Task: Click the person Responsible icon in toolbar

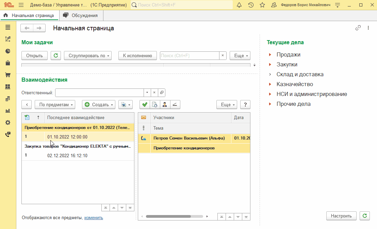Action: pos(165,104)
